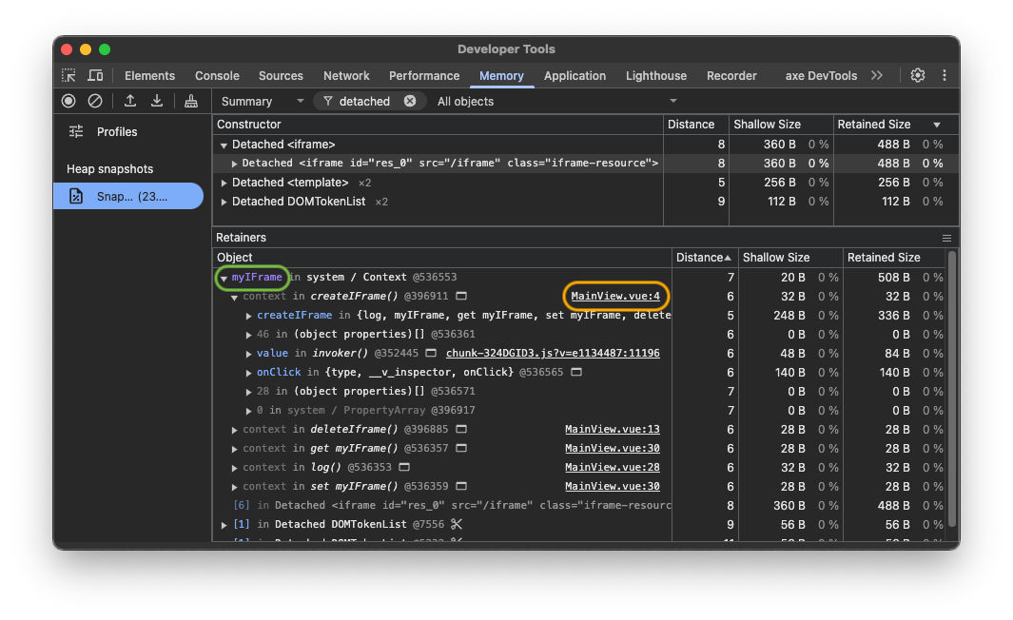The width and height of the screenshot is (1013, 620).
Task: Open the 'All objects' filter dropdown
Action: click(x=556, y=101)
